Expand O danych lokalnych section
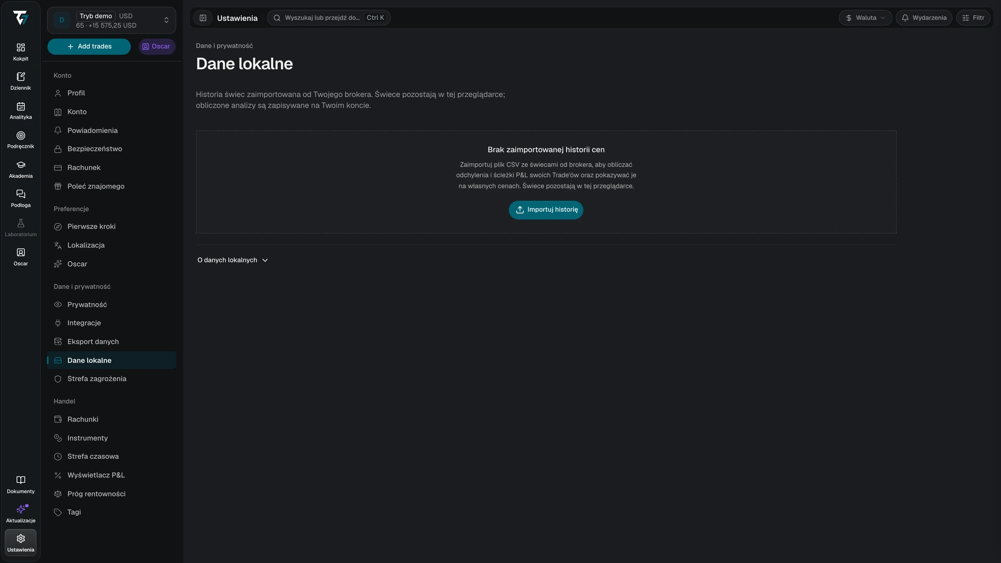This screenshot has height=563, width=1001. pyautogui.click(x=233, y=260)
